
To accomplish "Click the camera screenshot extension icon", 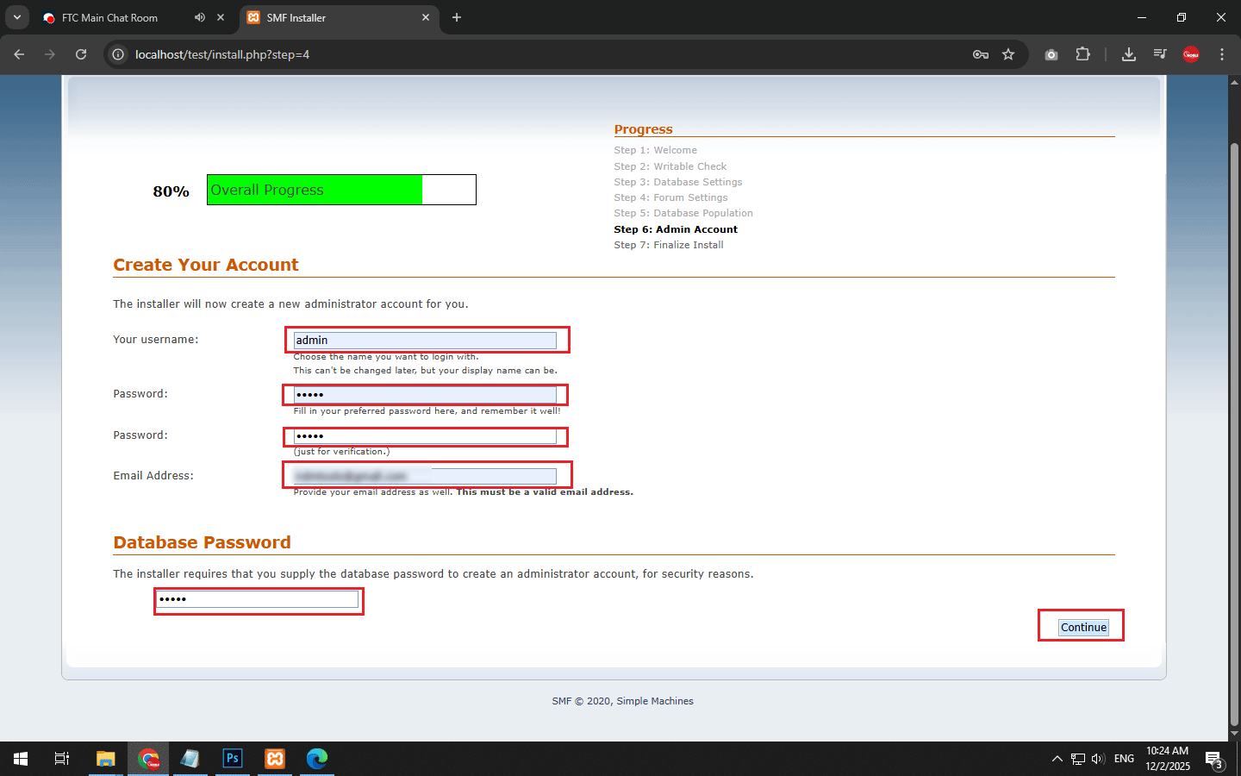I will [1051, 54].
